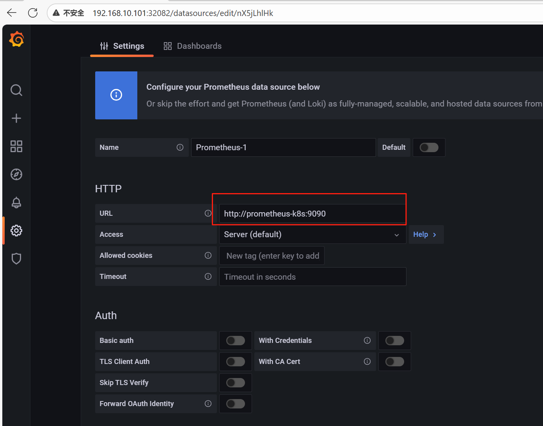543x426 pixels.
Task: Switch to the Settings tab
Action: click(122, 46)
